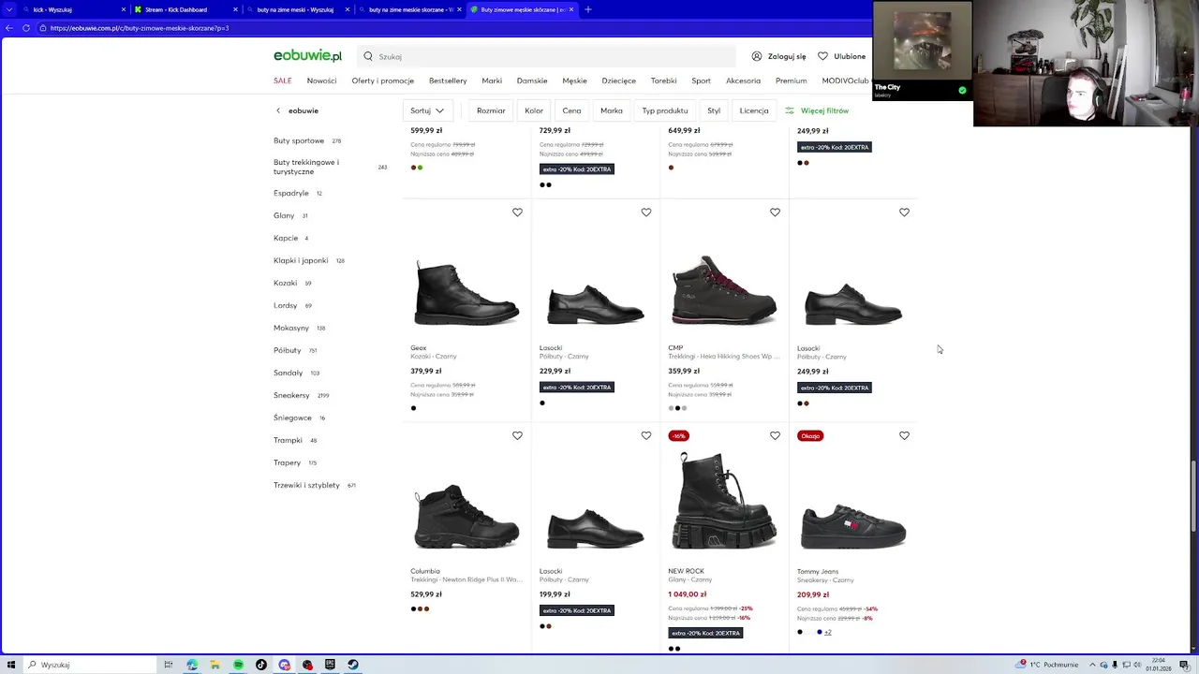This screenshot has height=674, width=1199.
Task: Expand the Marka filter
Action: [x=612, y=110]
